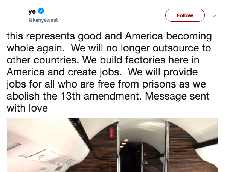
Task: Click the 'Message sent with love' text
Action: point(108,102)
